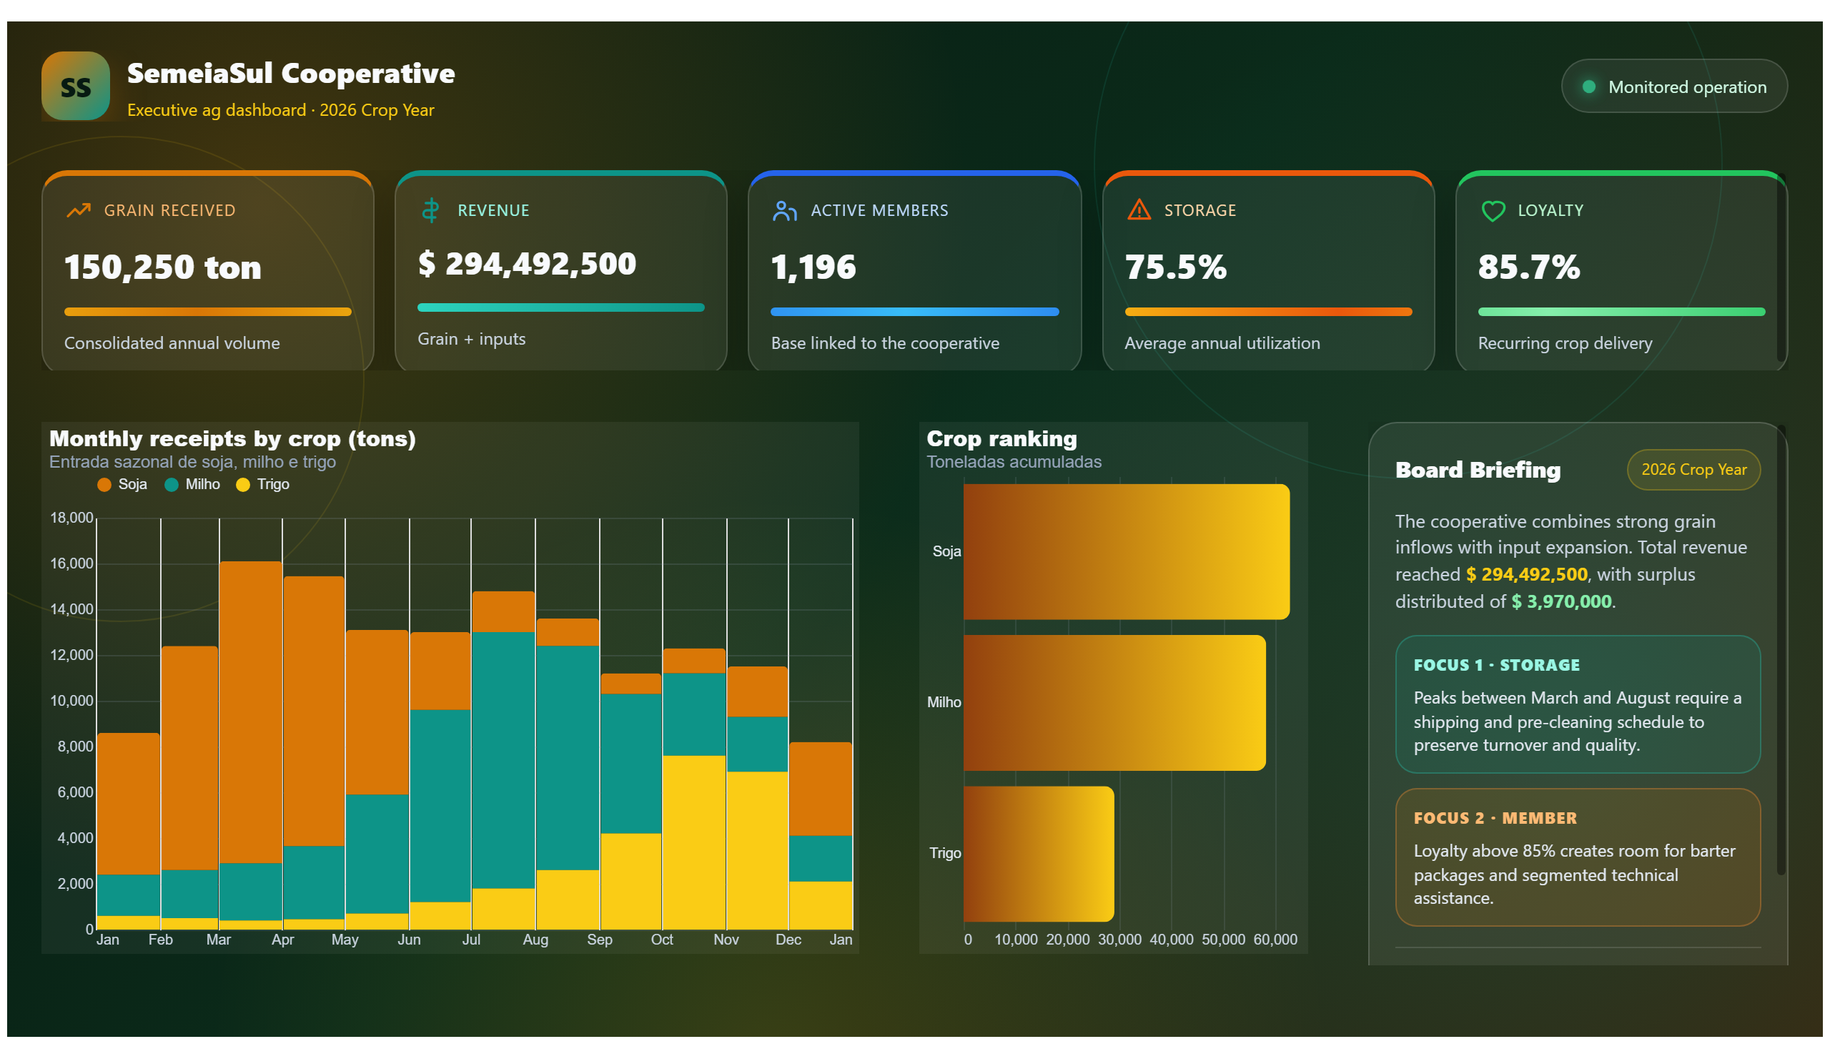This screenshot has width=1830, height=1044.
Task: Click the 18,000 y-axis label
Action: [x=71, y=518]
